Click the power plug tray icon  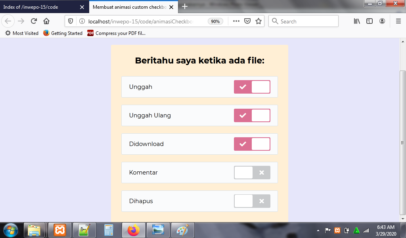click(347, 230)
